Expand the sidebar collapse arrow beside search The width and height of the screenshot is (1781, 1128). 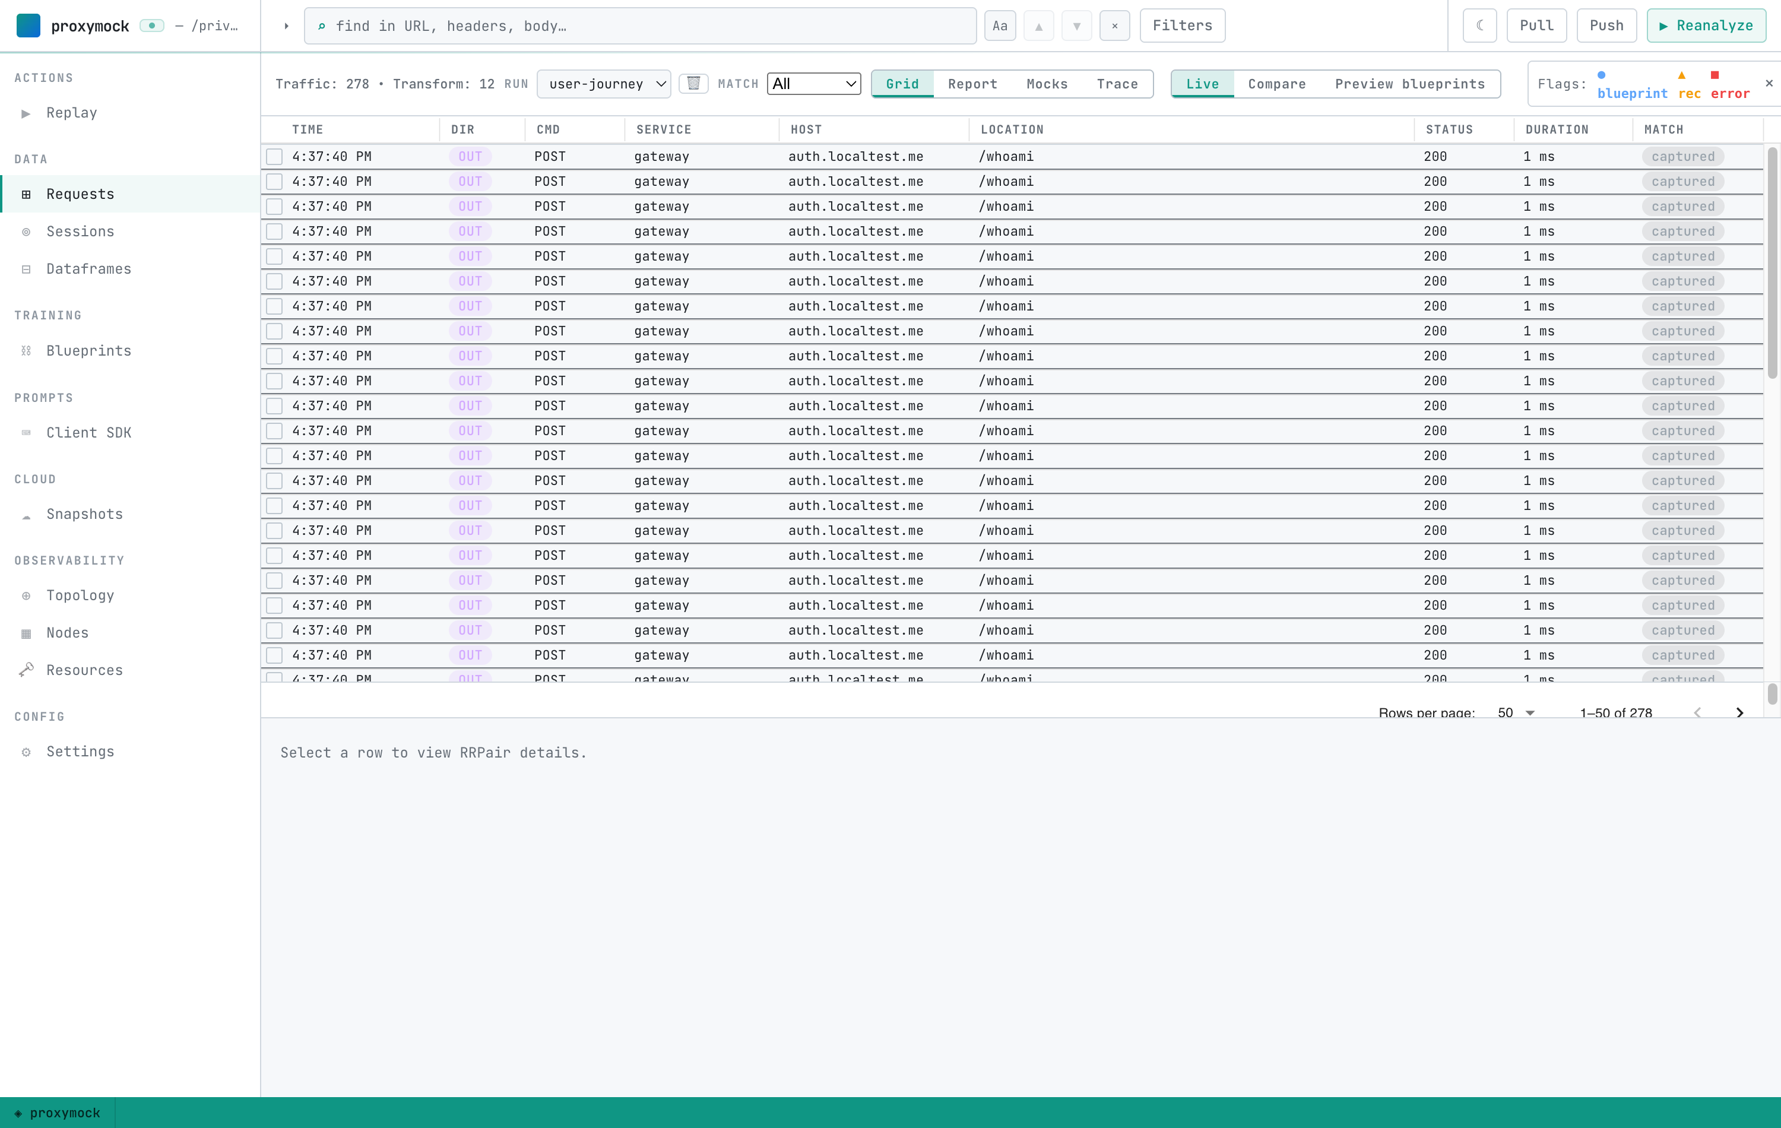tap(286, 26)
